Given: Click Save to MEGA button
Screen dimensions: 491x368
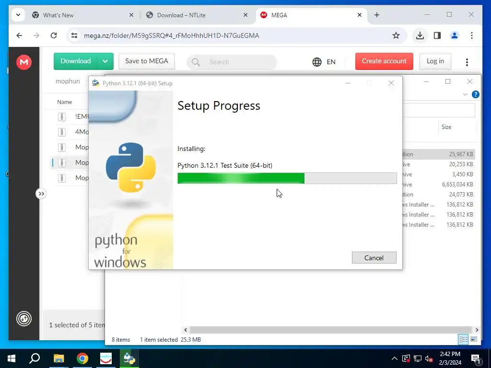Looking at the screenshot, I should (x=147, y=61).
